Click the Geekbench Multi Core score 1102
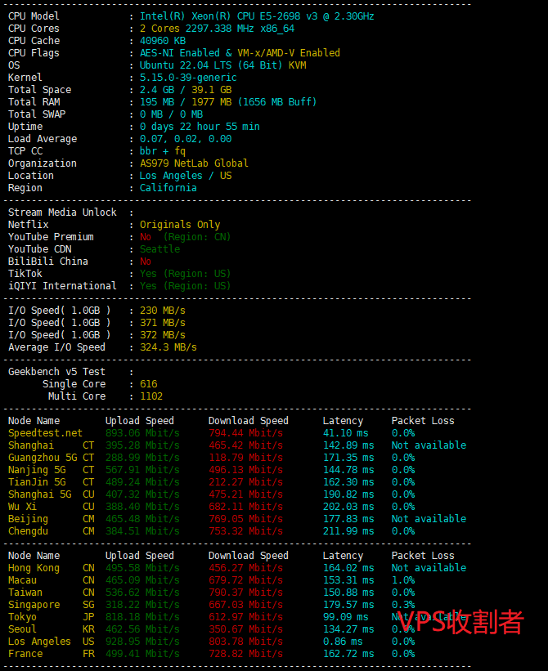This screenshot has width=548, height=671. [x=150, y=396]
